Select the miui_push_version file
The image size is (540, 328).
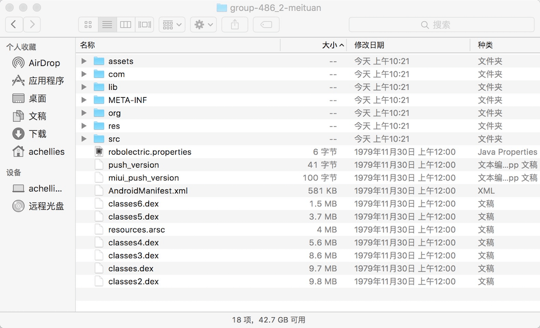(143, 178)
